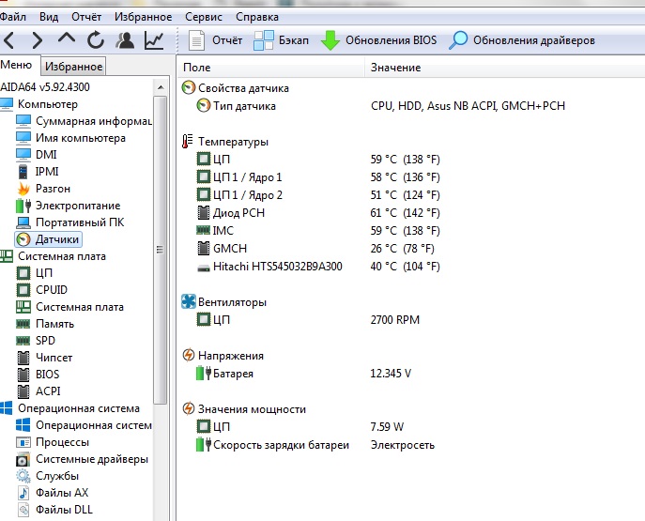Select Датчики in the tree
This screenshot has height=521, width=645.
(48, 239)
